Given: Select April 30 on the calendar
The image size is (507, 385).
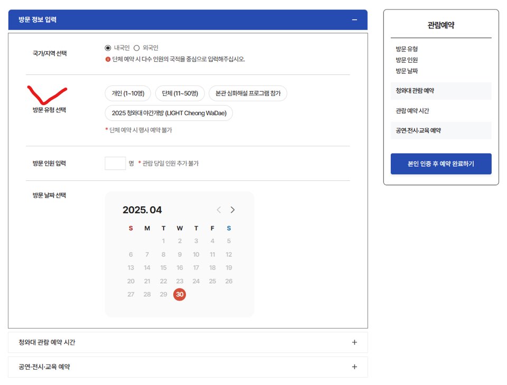Looking at the screenshot, I should coord(180,294).
